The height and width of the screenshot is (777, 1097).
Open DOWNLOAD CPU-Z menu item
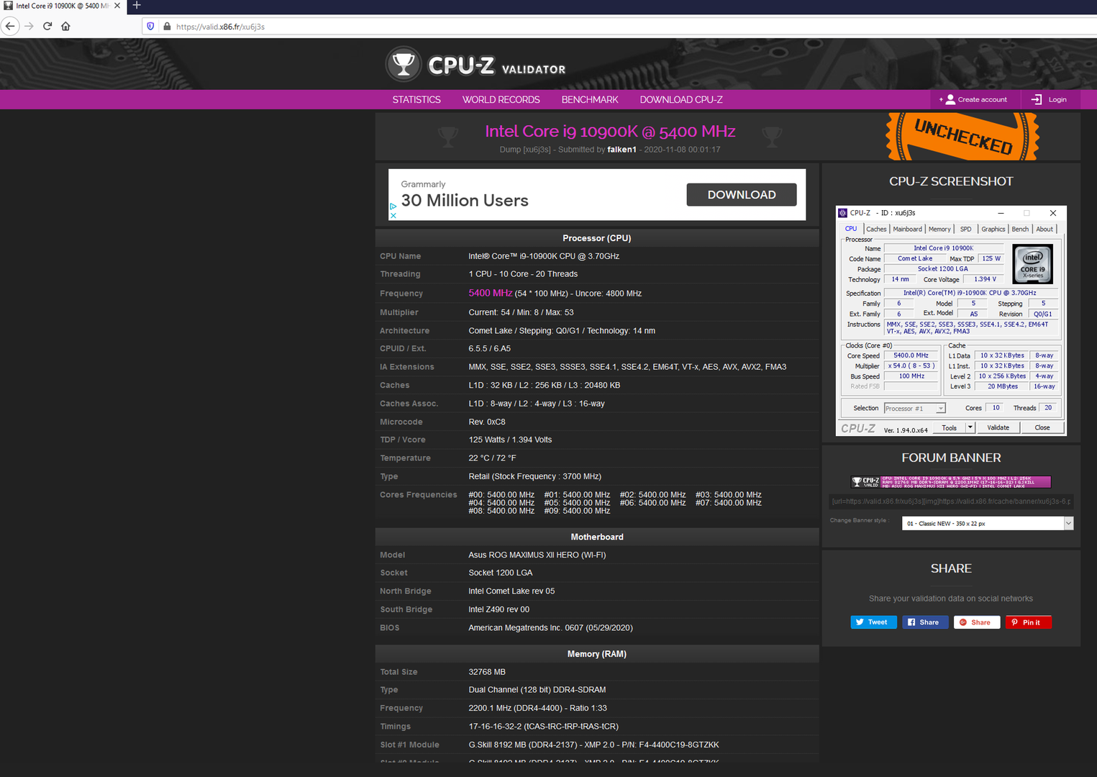tap(681, 100)
